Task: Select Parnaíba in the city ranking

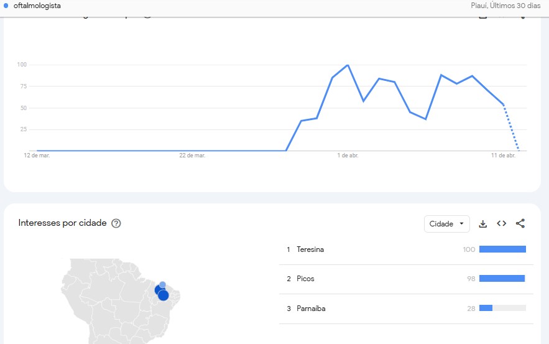Action: pos(311,309)
